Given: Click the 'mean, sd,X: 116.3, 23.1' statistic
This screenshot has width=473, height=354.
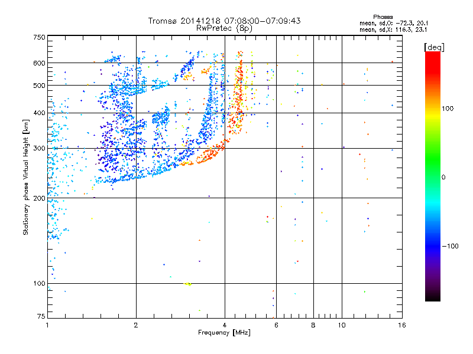Looking at the screenshot, I should pos(393,29).
